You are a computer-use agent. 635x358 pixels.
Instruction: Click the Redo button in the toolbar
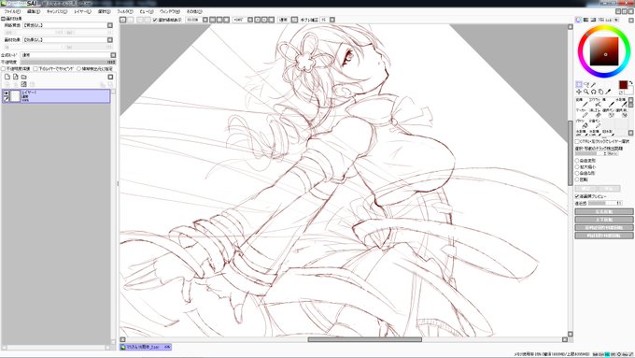point(131,20)
